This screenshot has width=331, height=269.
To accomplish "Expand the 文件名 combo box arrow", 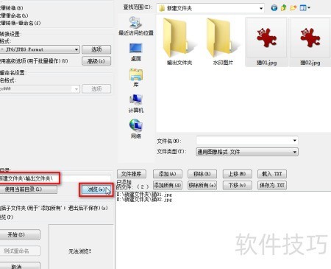I will point(295,141).
